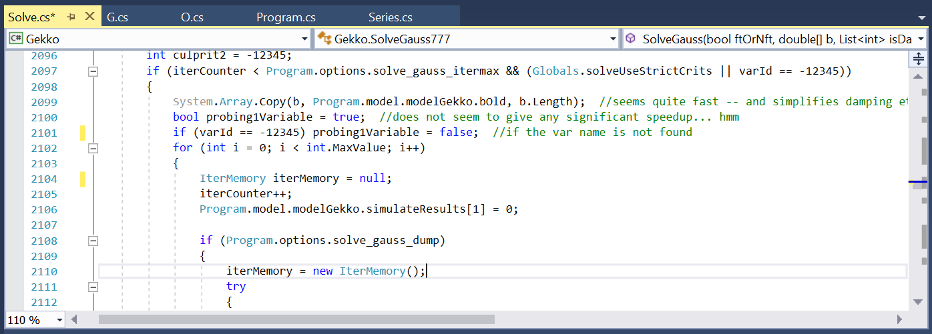Open the SolveGauss member dropdown
Screen dimensions: 932x334
921,39
